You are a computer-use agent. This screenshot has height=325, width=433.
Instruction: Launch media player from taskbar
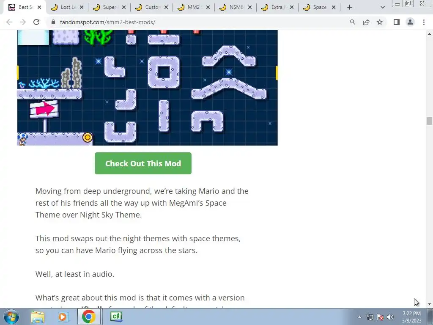pyautogui.click(x=63, y=317)
